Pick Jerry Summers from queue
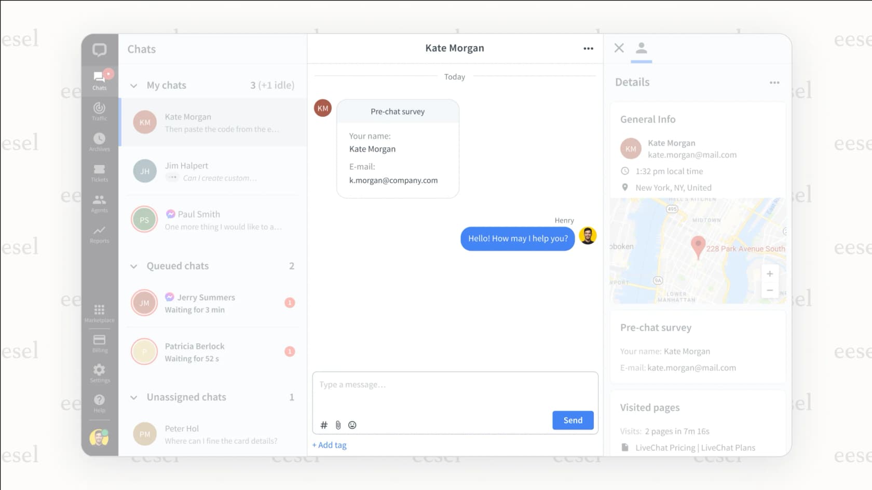The width and height of the screenshot is (872, 490). point(213,303)
